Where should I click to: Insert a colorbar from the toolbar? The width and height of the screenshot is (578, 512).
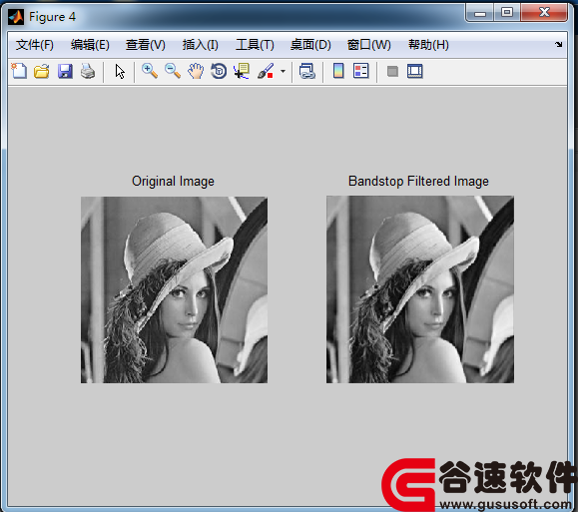click(x=338, y=71)
